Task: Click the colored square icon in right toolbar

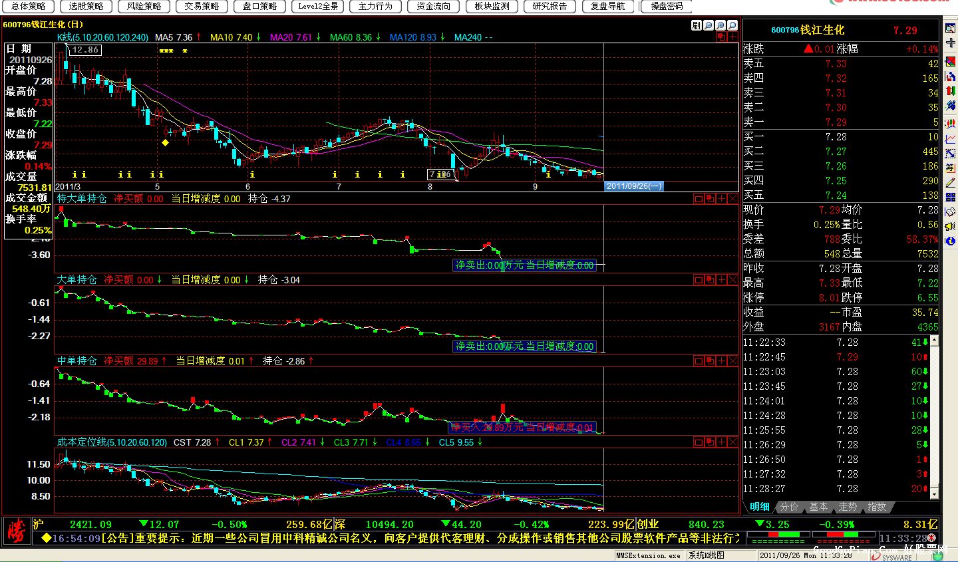Action: [950, 61]
